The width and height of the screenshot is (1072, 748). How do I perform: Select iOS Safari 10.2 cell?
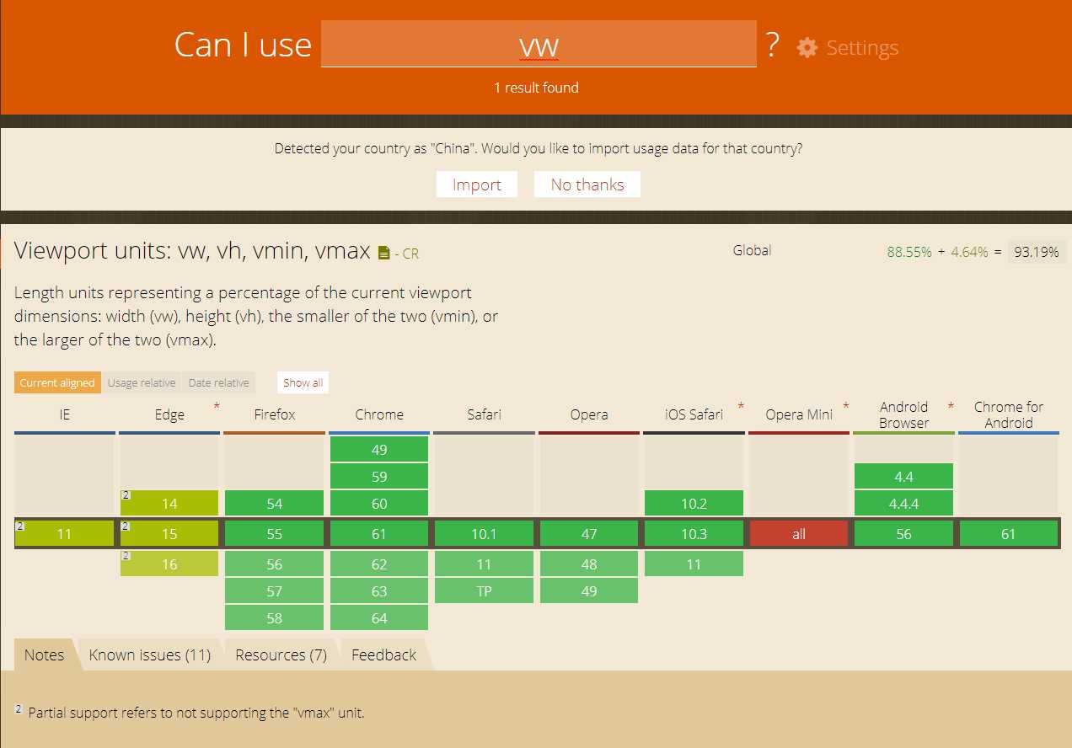(x=694, y=504)
